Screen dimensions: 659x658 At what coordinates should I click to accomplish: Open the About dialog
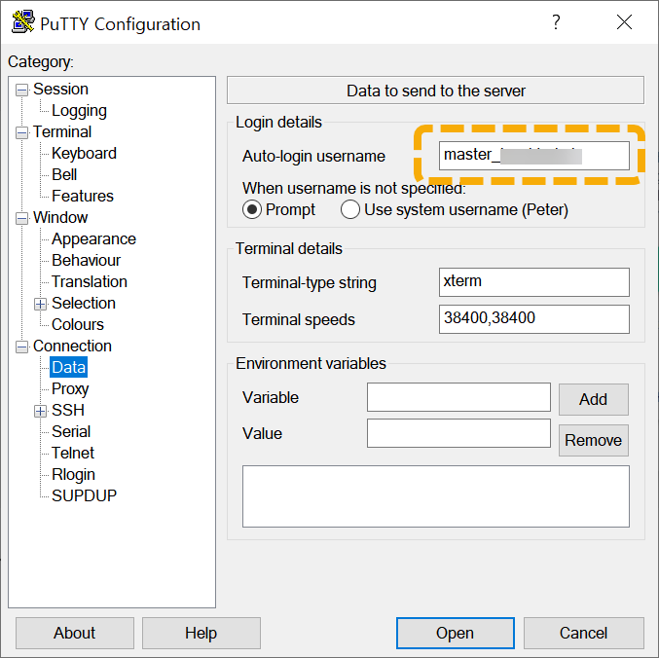[x=75, y=634]
